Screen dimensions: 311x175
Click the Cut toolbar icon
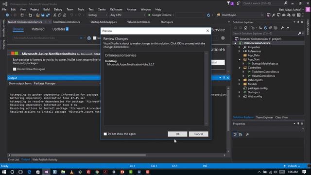pos(55,15)
